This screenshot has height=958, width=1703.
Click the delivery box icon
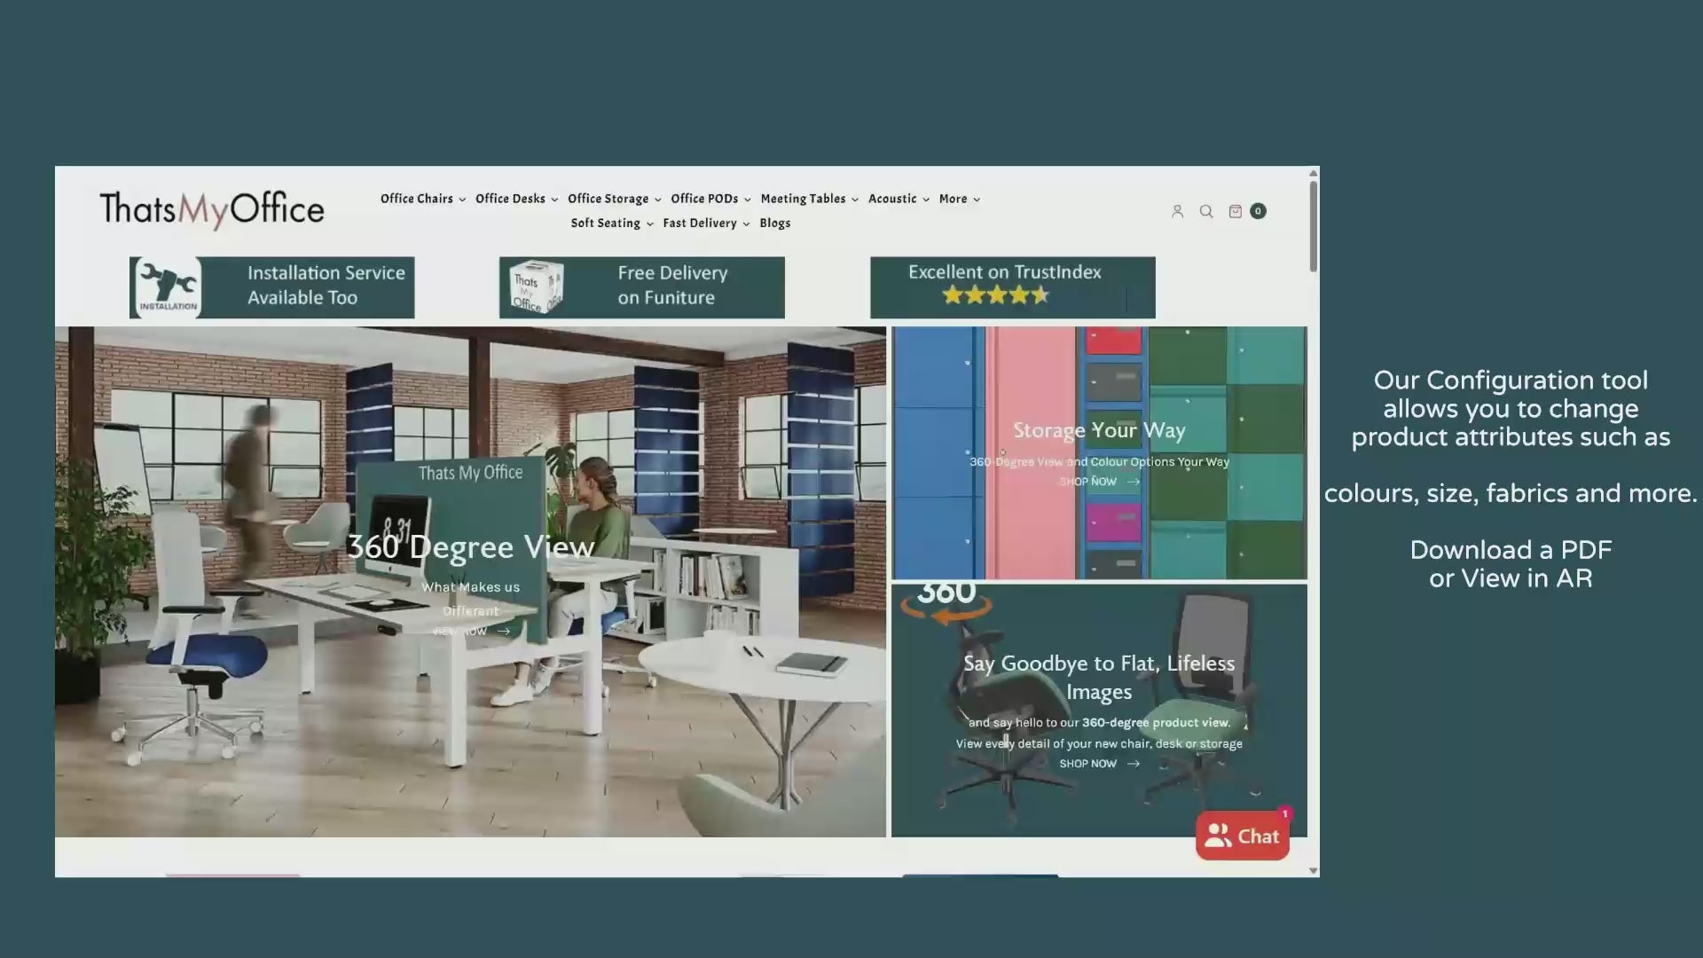point(536,287)
